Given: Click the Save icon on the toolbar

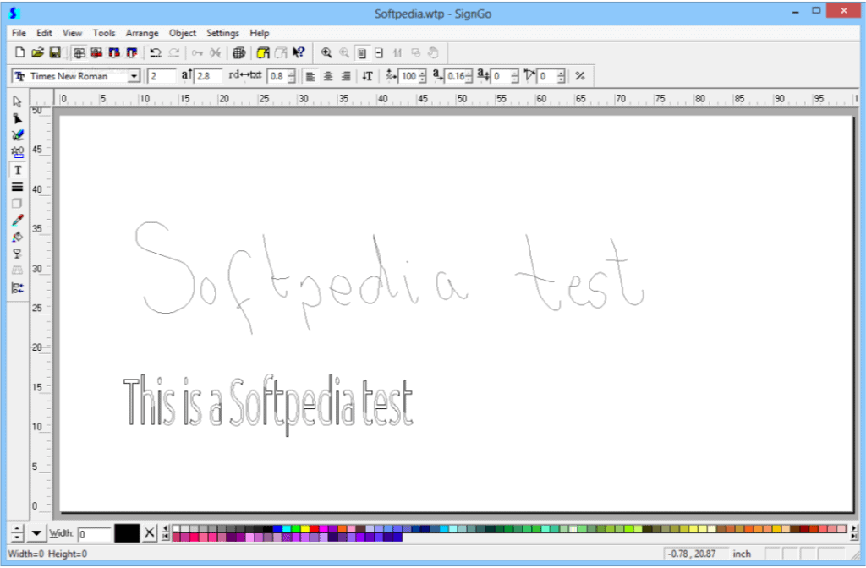Looking at the screenshot, I should [53, 52].
